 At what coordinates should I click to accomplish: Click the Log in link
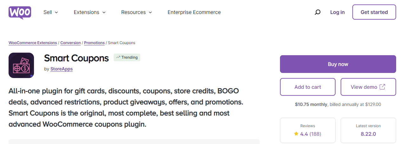coord(337,12)
